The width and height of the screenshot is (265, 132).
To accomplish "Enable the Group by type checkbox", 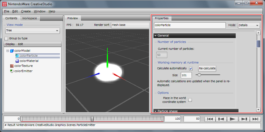I will pos(7,38).
